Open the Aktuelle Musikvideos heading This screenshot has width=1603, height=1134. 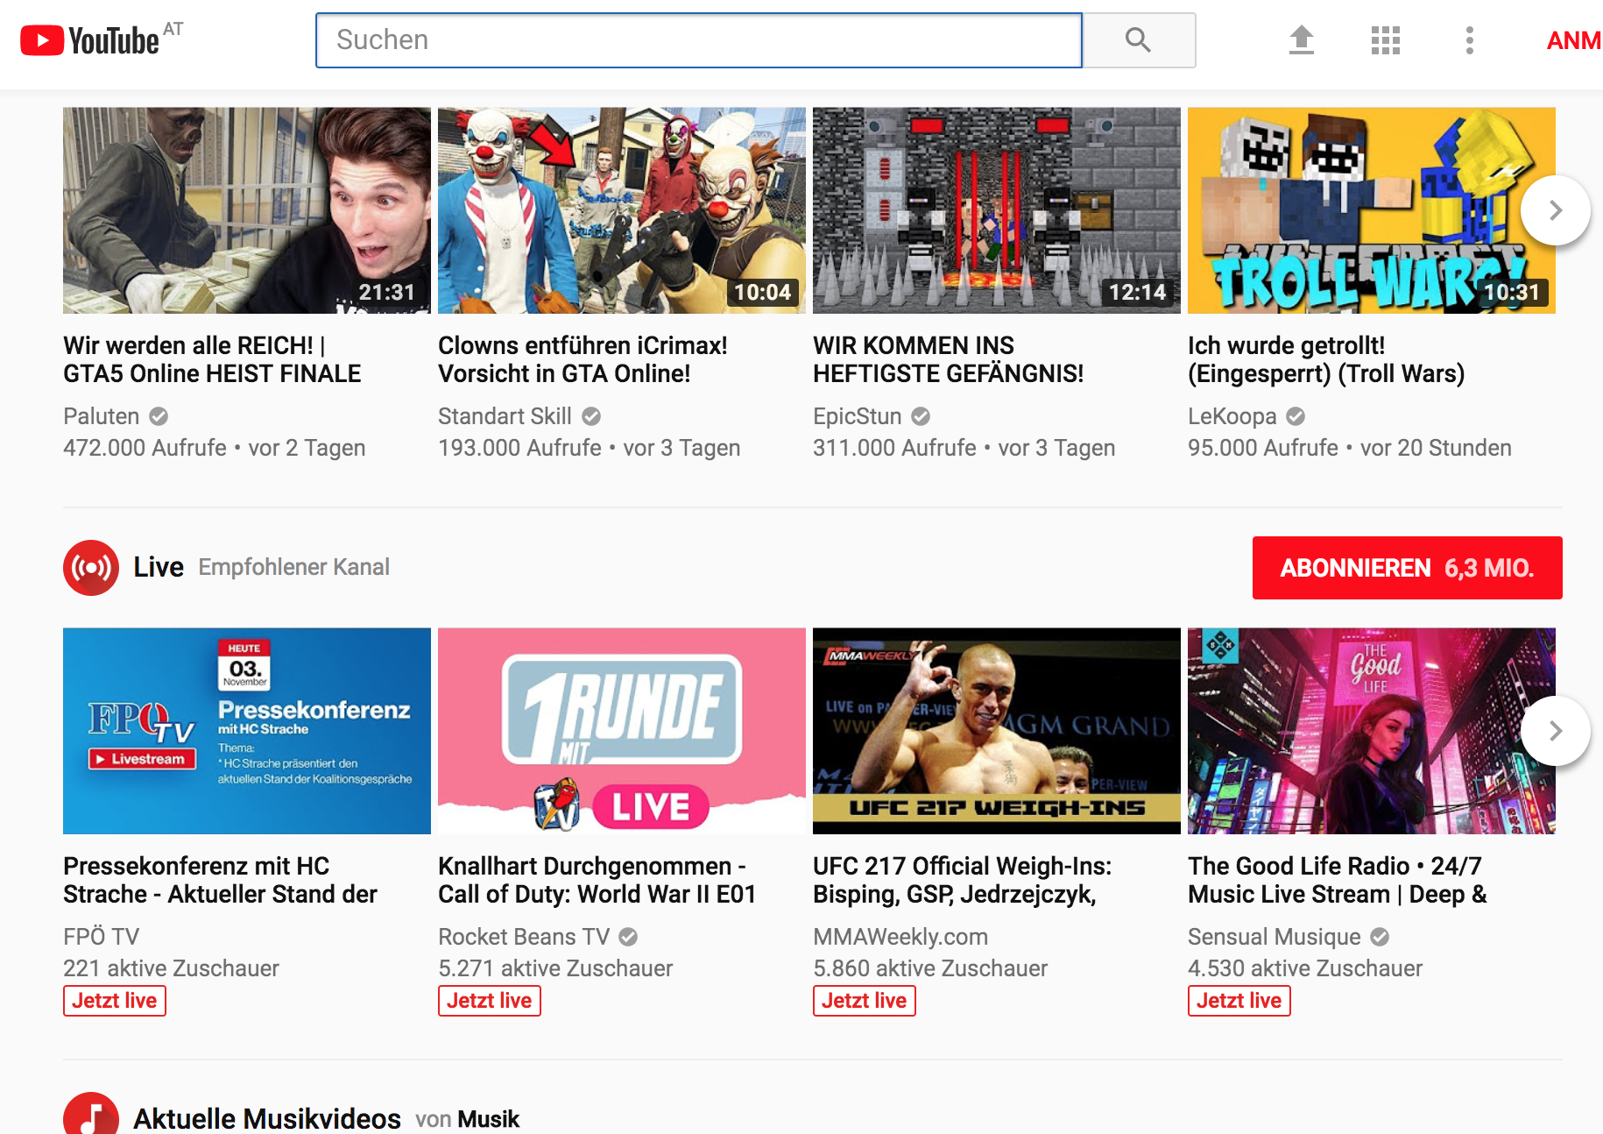click(x=267, y=1119)
